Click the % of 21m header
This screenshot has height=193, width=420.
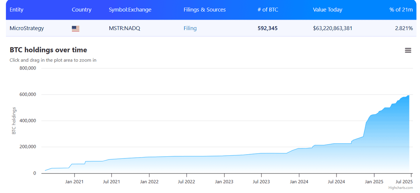(x=401, y=10)
